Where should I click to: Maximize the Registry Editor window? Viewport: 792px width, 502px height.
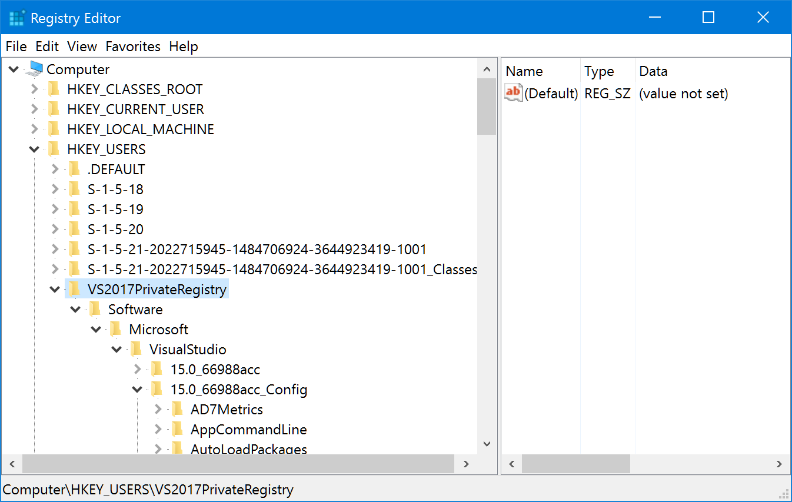click(x=708, y=18)
